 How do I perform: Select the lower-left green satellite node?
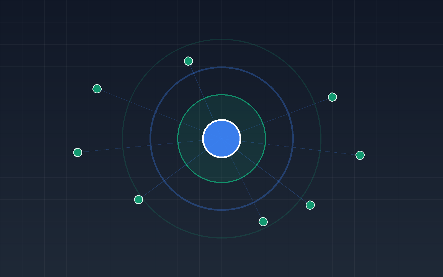click(x=138, y=199)
